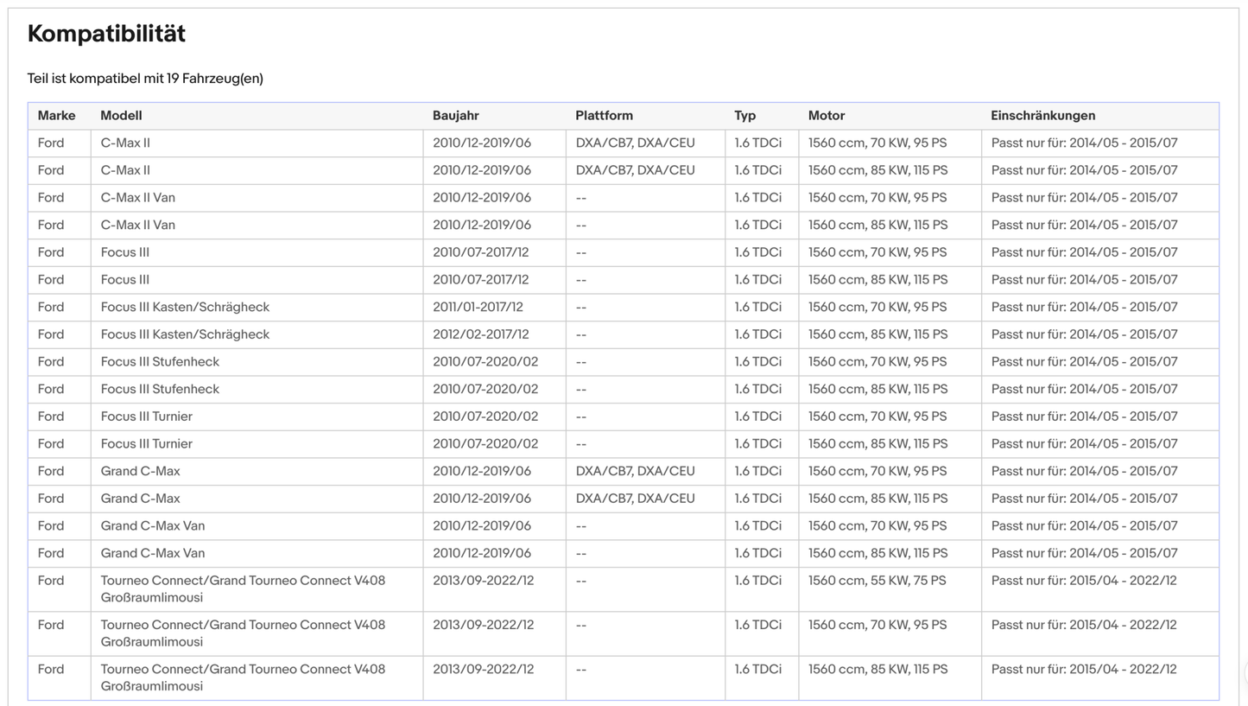Screen dimensions: 1248x706
Task: Click the '1560 ccm, 55 KW, 75 PS' motor cell
Action: coord(877,581)
